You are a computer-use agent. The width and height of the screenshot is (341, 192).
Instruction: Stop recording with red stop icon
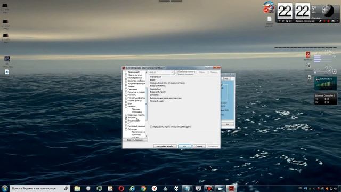[328, 21]
